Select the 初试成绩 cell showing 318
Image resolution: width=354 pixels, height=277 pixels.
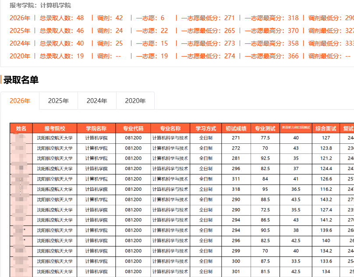[x=236, y=189]
